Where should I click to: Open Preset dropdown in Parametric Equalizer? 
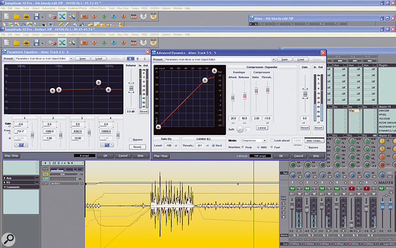(x=71, y=59)
